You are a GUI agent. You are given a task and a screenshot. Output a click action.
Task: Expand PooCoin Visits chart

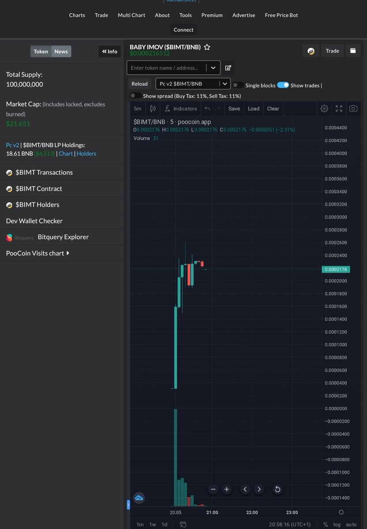click(38, 253)
